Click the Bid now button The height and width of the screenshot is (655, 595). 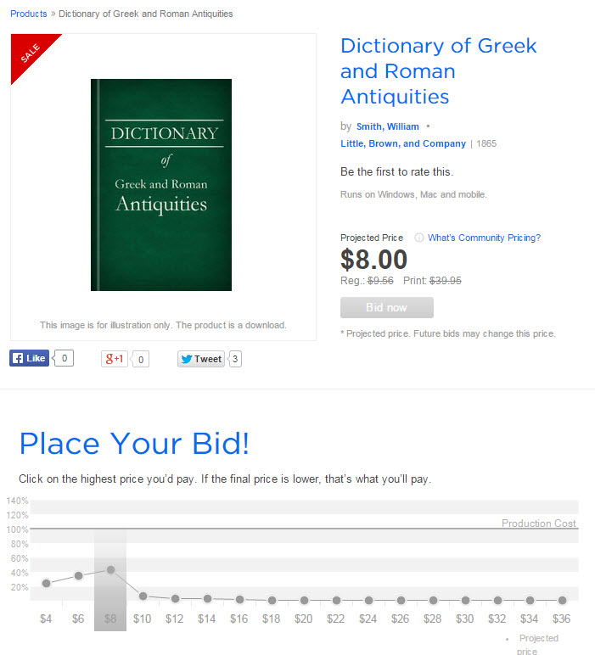coord(387,307)
